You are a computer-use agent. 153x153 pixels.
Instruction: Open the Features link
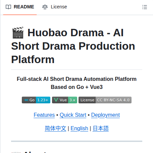44,115
